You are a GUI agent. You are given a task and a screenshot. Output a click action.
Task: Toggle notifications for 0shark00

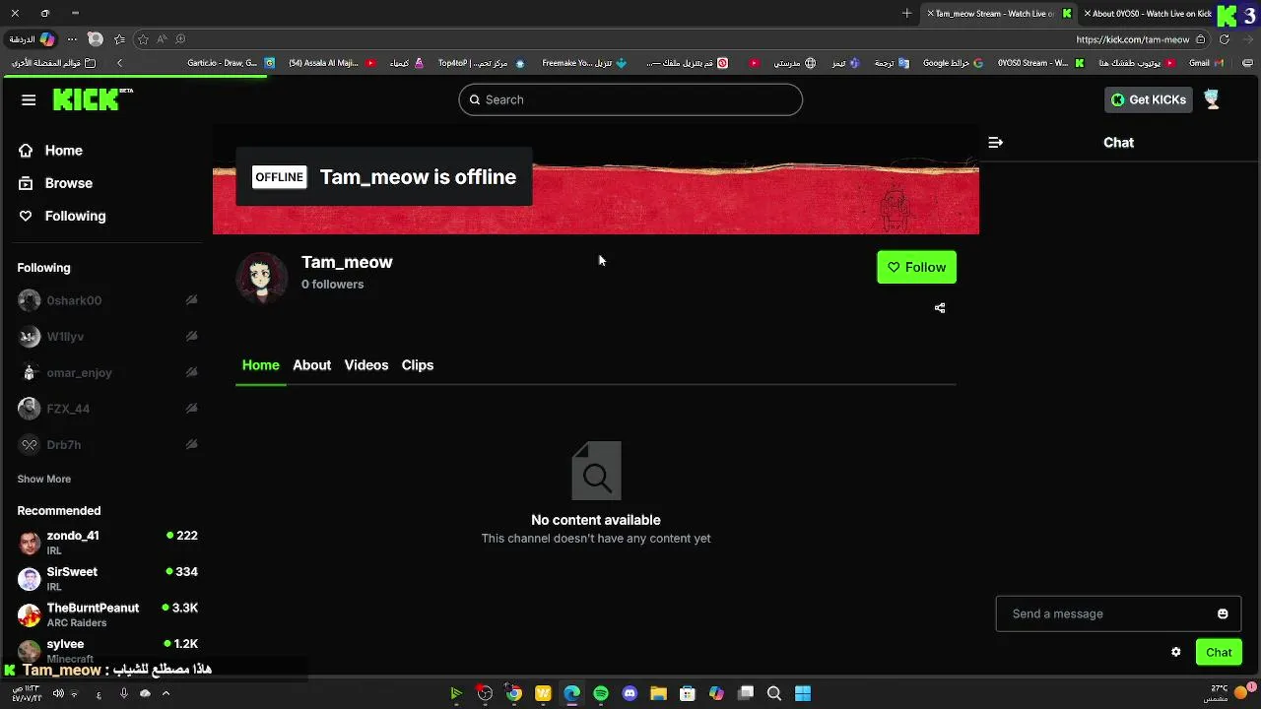pos(191,300)
